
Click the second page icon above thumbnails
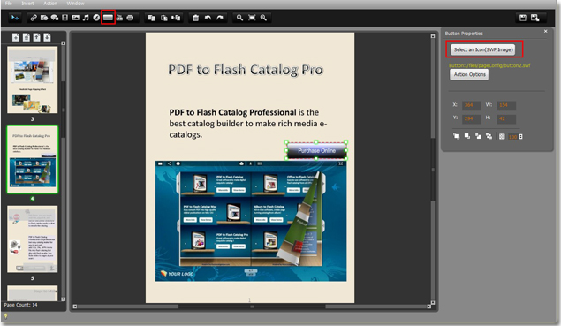click(x=27, y=37)
